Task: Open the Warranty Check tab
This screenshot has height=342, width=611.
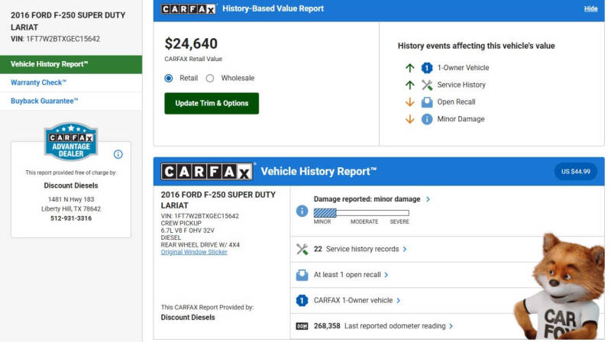Action: [x=38, y=82]
